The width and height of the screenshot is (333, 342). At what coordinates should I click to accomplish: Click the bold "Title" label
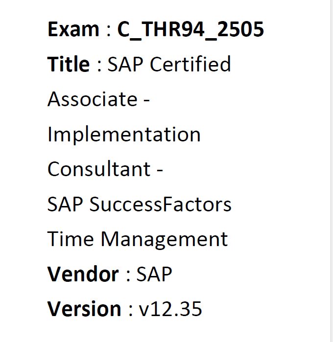(x=69, y=64)
